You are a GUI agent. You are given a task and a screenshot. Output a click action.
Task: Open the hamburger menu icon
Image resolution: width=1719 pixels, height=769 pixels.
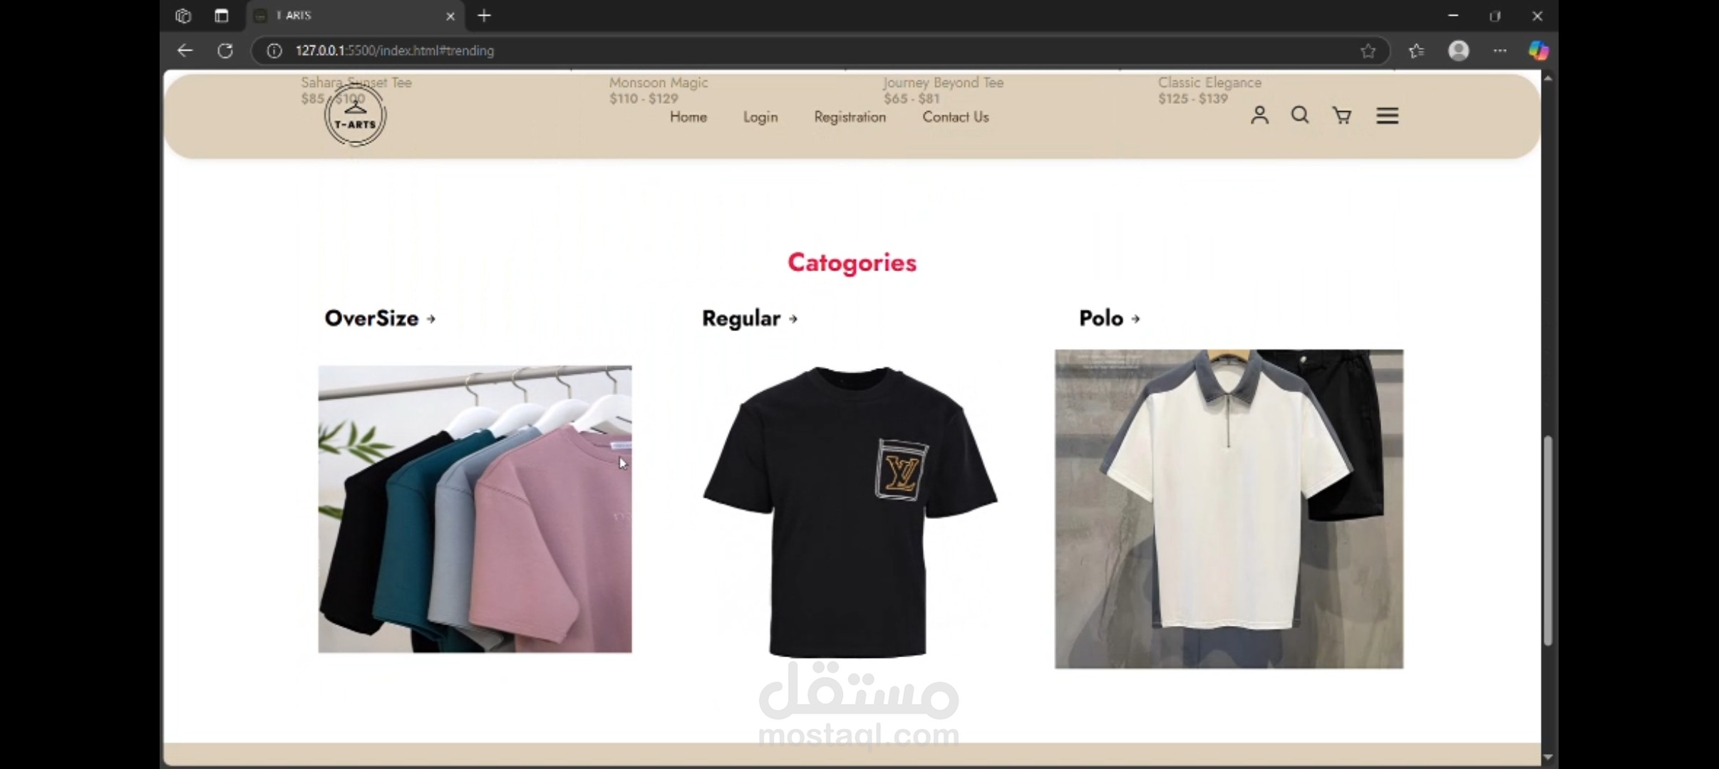1387,115
